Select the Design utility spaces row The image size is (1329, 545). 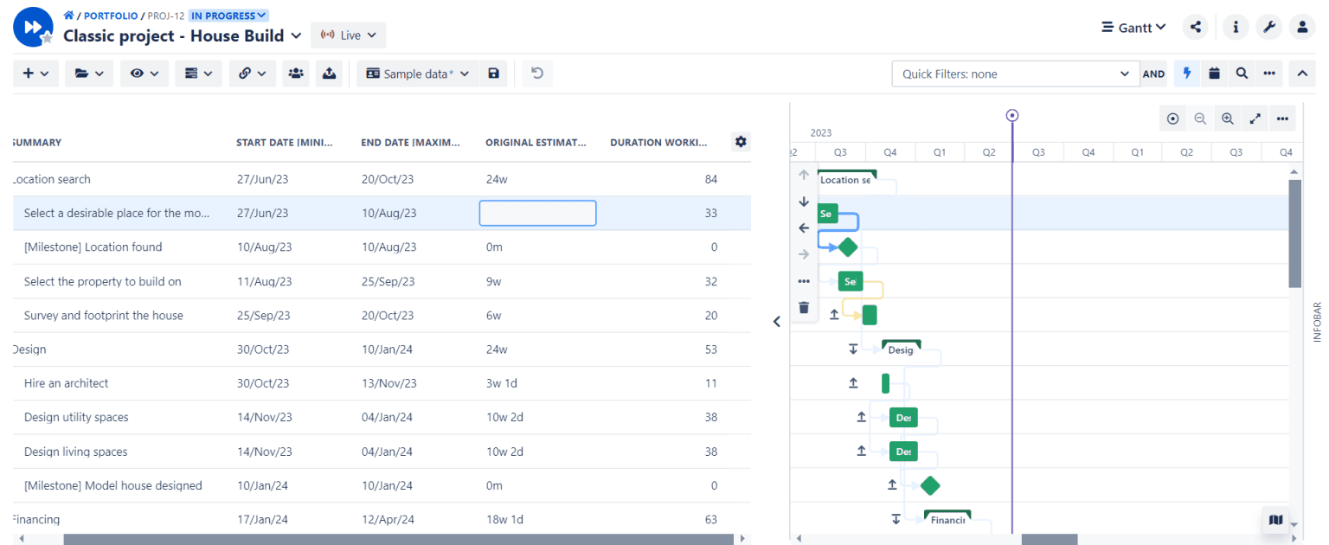pos(382,417)
